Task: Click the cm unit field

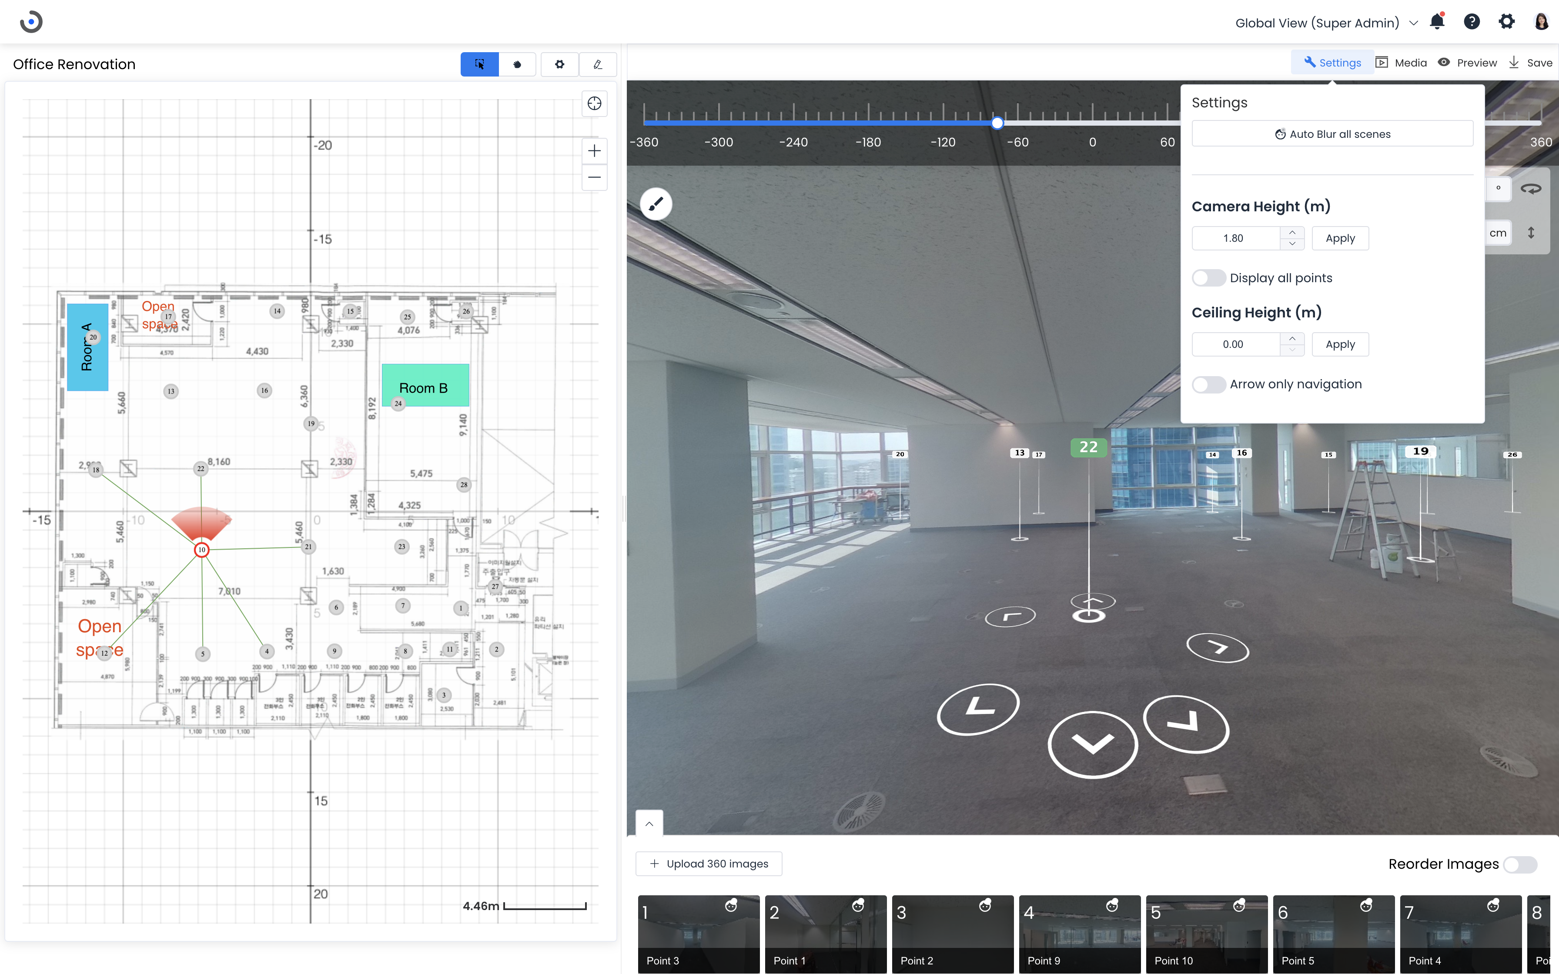Action: click(1498, 233)
